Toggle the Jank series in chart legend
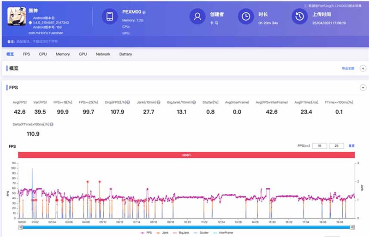369x237 pixels. point(162,233)
